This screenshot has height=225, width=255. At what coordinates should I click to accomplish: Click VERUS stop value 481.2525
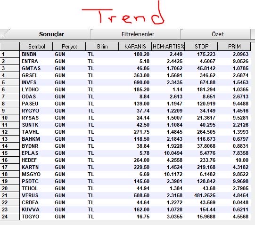click(205, 196)
